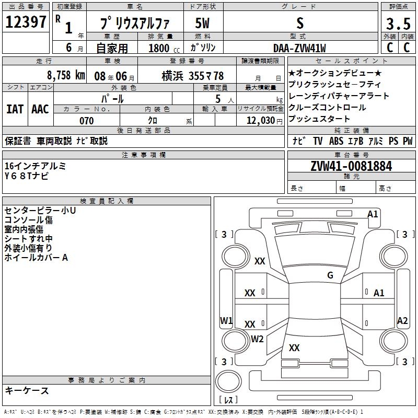Select the キーケース notice text
This screenshot has width=418, height=418.
[x=27, y=391]
